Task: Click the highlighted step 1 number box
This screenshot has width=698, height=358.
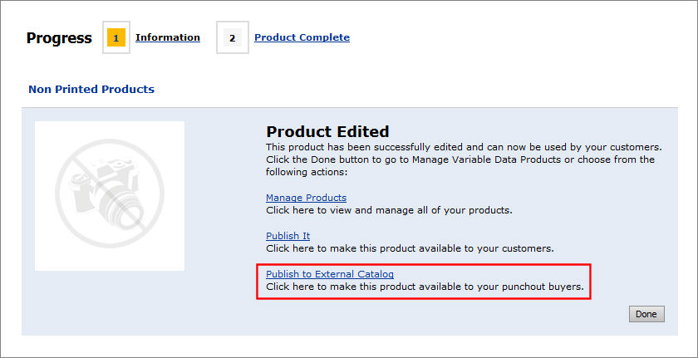Action: [x=116, y=38]
